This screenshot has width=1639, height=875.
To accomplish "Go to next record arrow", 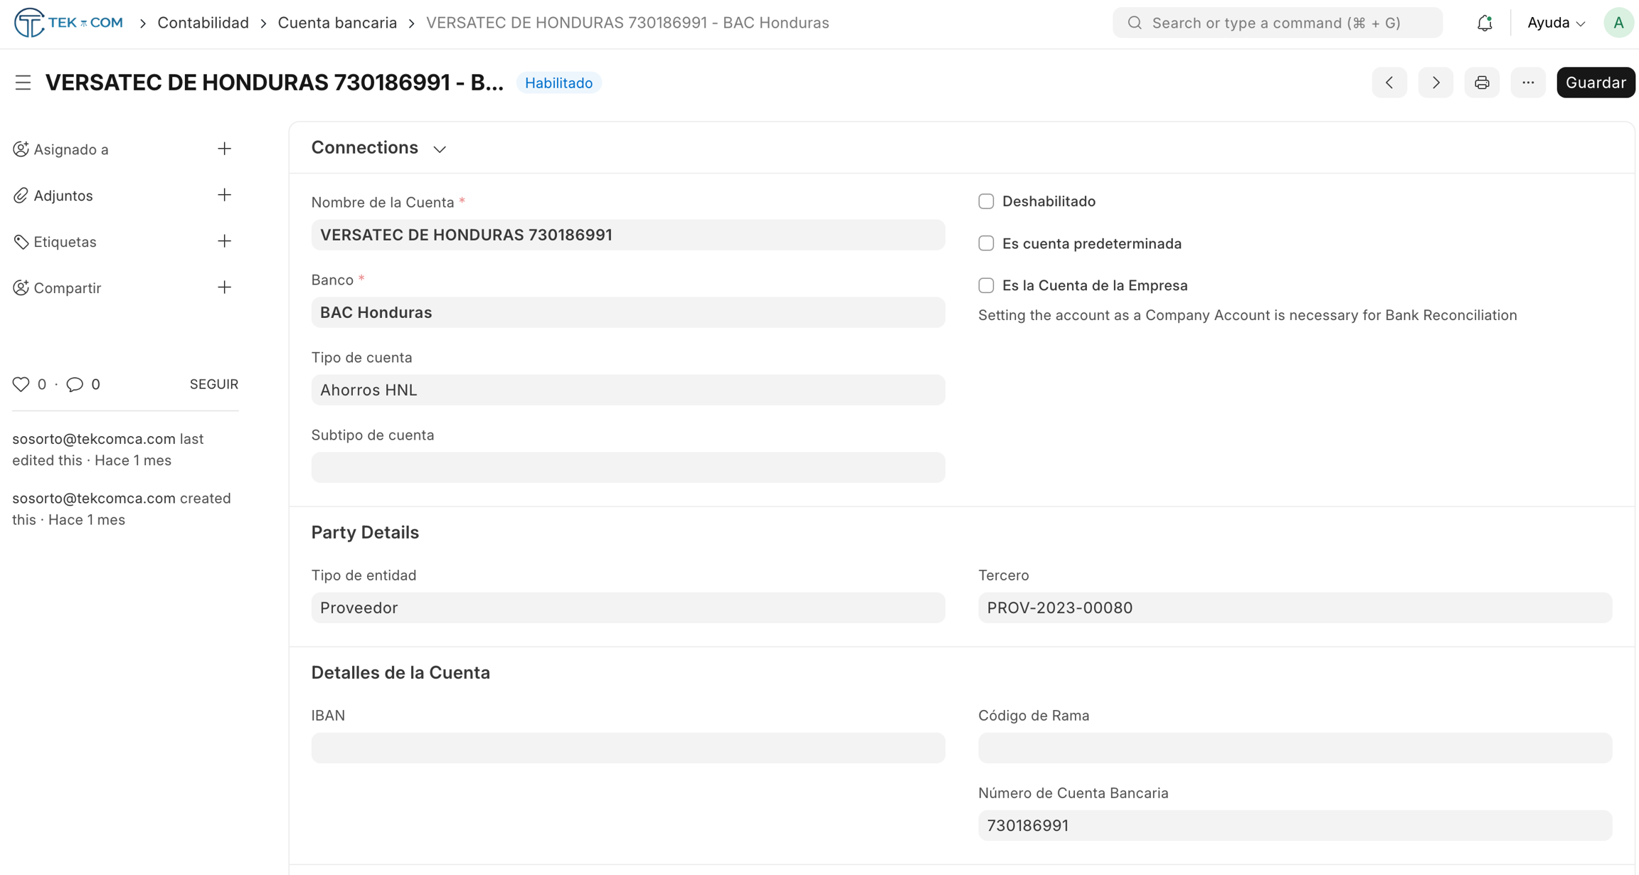I will (1436, 83).
